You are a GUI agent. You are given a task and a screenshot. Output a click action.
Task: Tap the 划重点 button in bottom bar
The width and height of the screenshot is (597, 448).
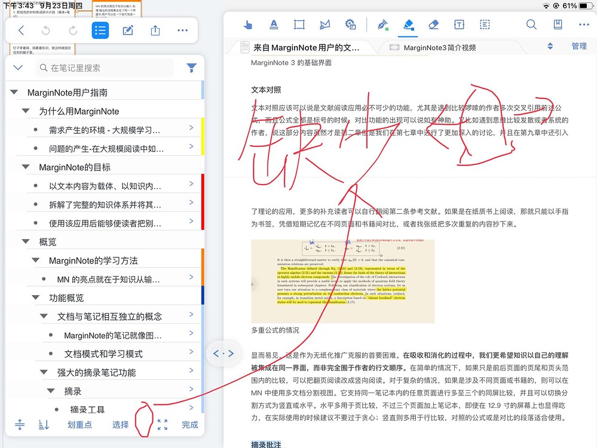point(81,425)
